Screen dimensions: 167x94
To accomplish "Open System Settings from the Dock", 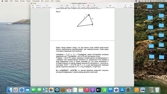I will pyautogui.click(x=128, y=90).
